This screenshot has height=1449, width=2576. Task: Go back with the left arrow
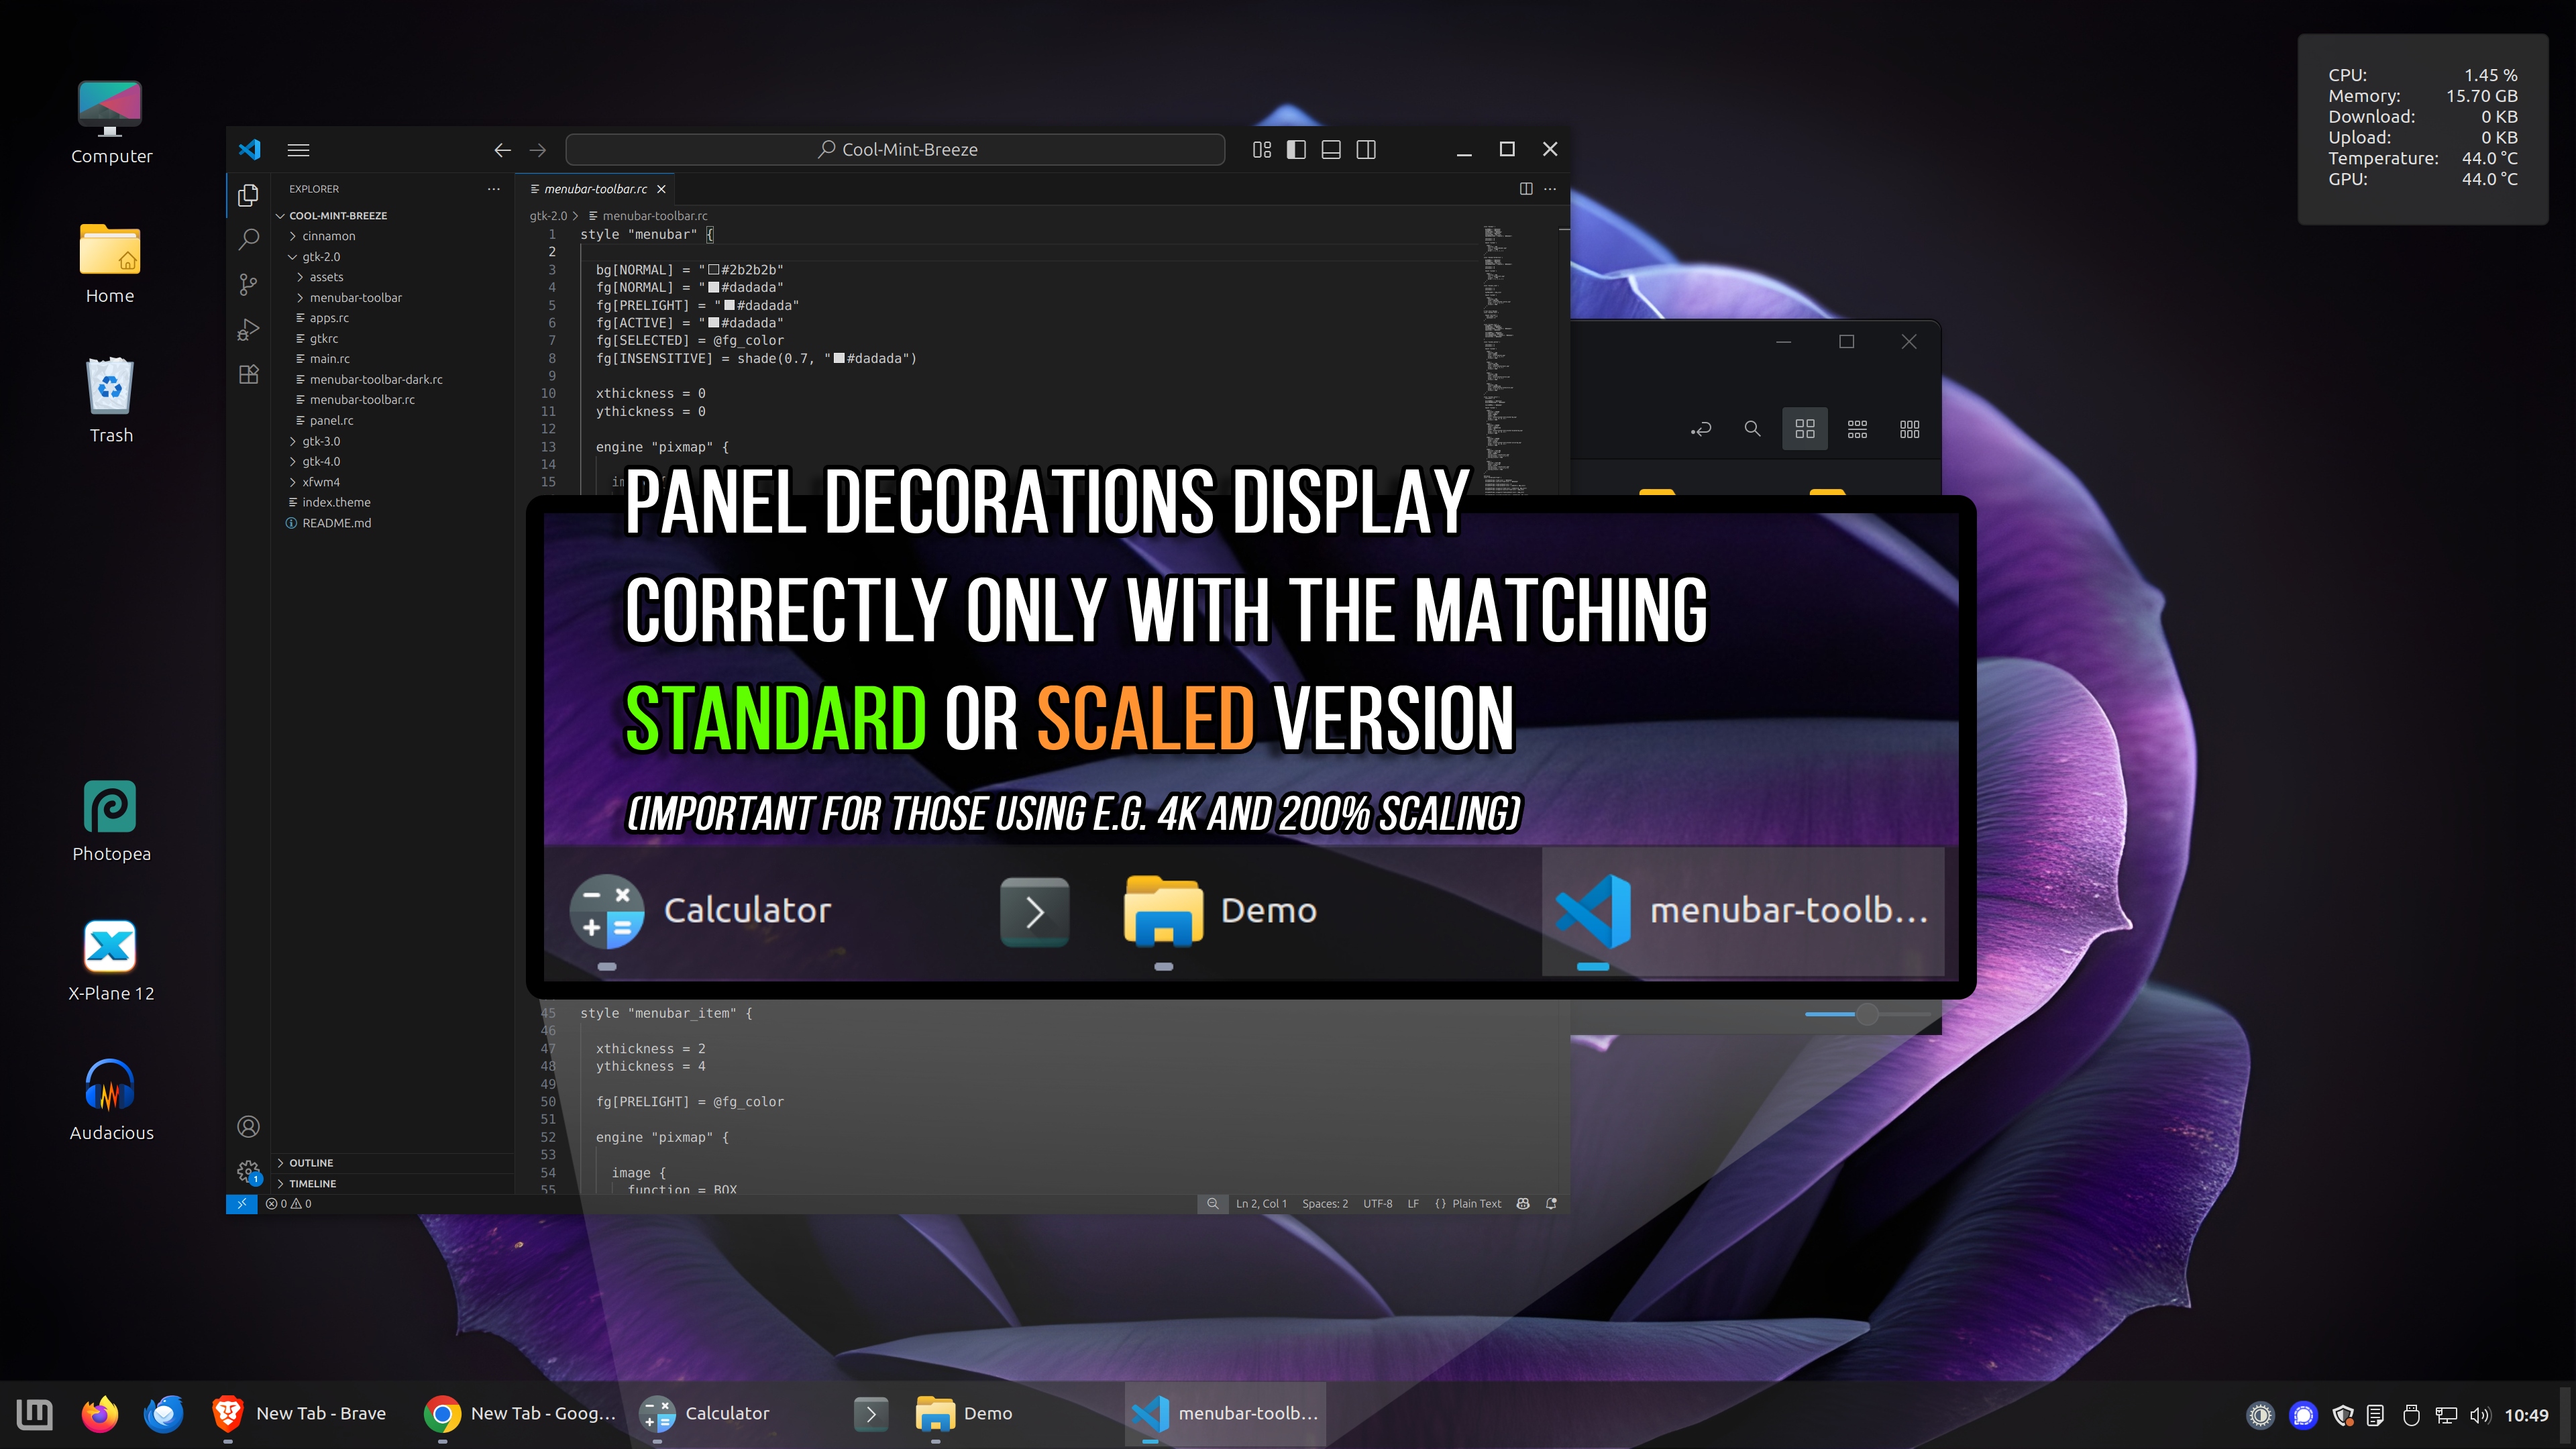click(502, 150)
